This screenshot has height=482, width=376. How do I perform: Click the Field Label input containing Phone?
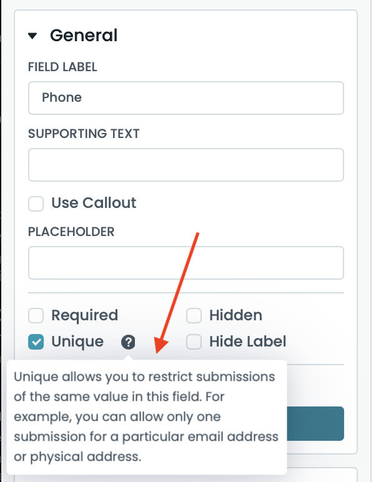(186, 98)
